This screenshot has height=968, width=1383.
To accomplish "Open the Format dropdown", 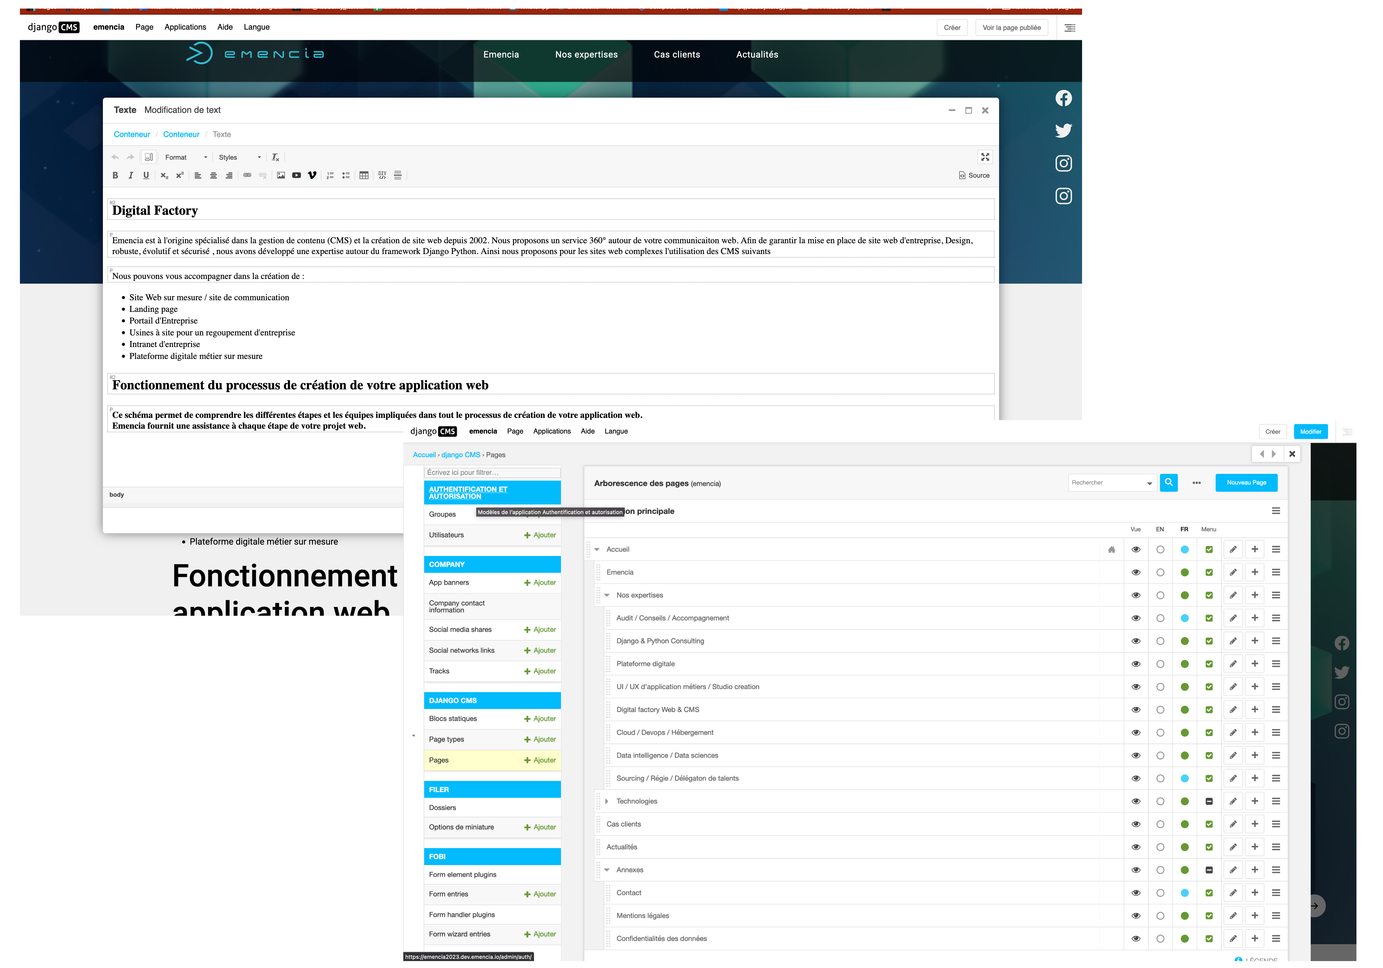I will (186, 157).
